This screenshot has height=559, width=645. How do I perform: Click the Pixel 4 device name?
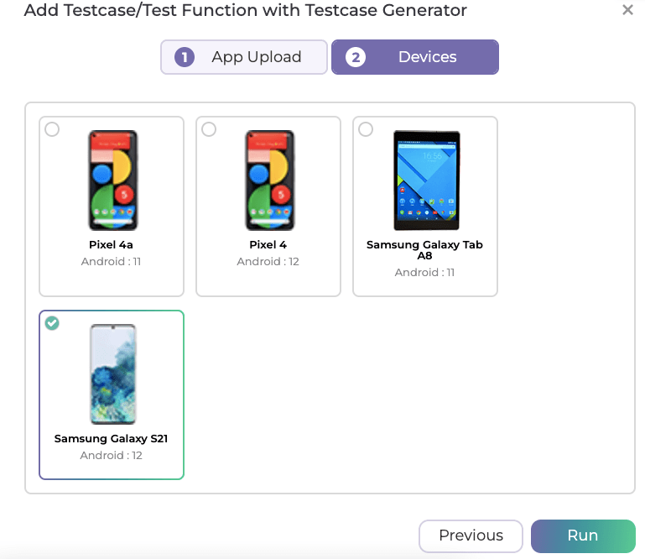click(268, 245)
